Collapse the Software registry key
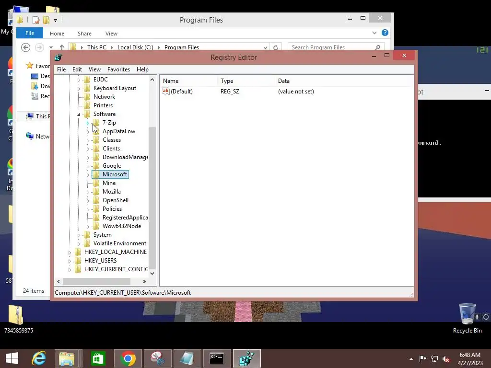The width and height of the screenshot is (491, 368). [79, 115]
